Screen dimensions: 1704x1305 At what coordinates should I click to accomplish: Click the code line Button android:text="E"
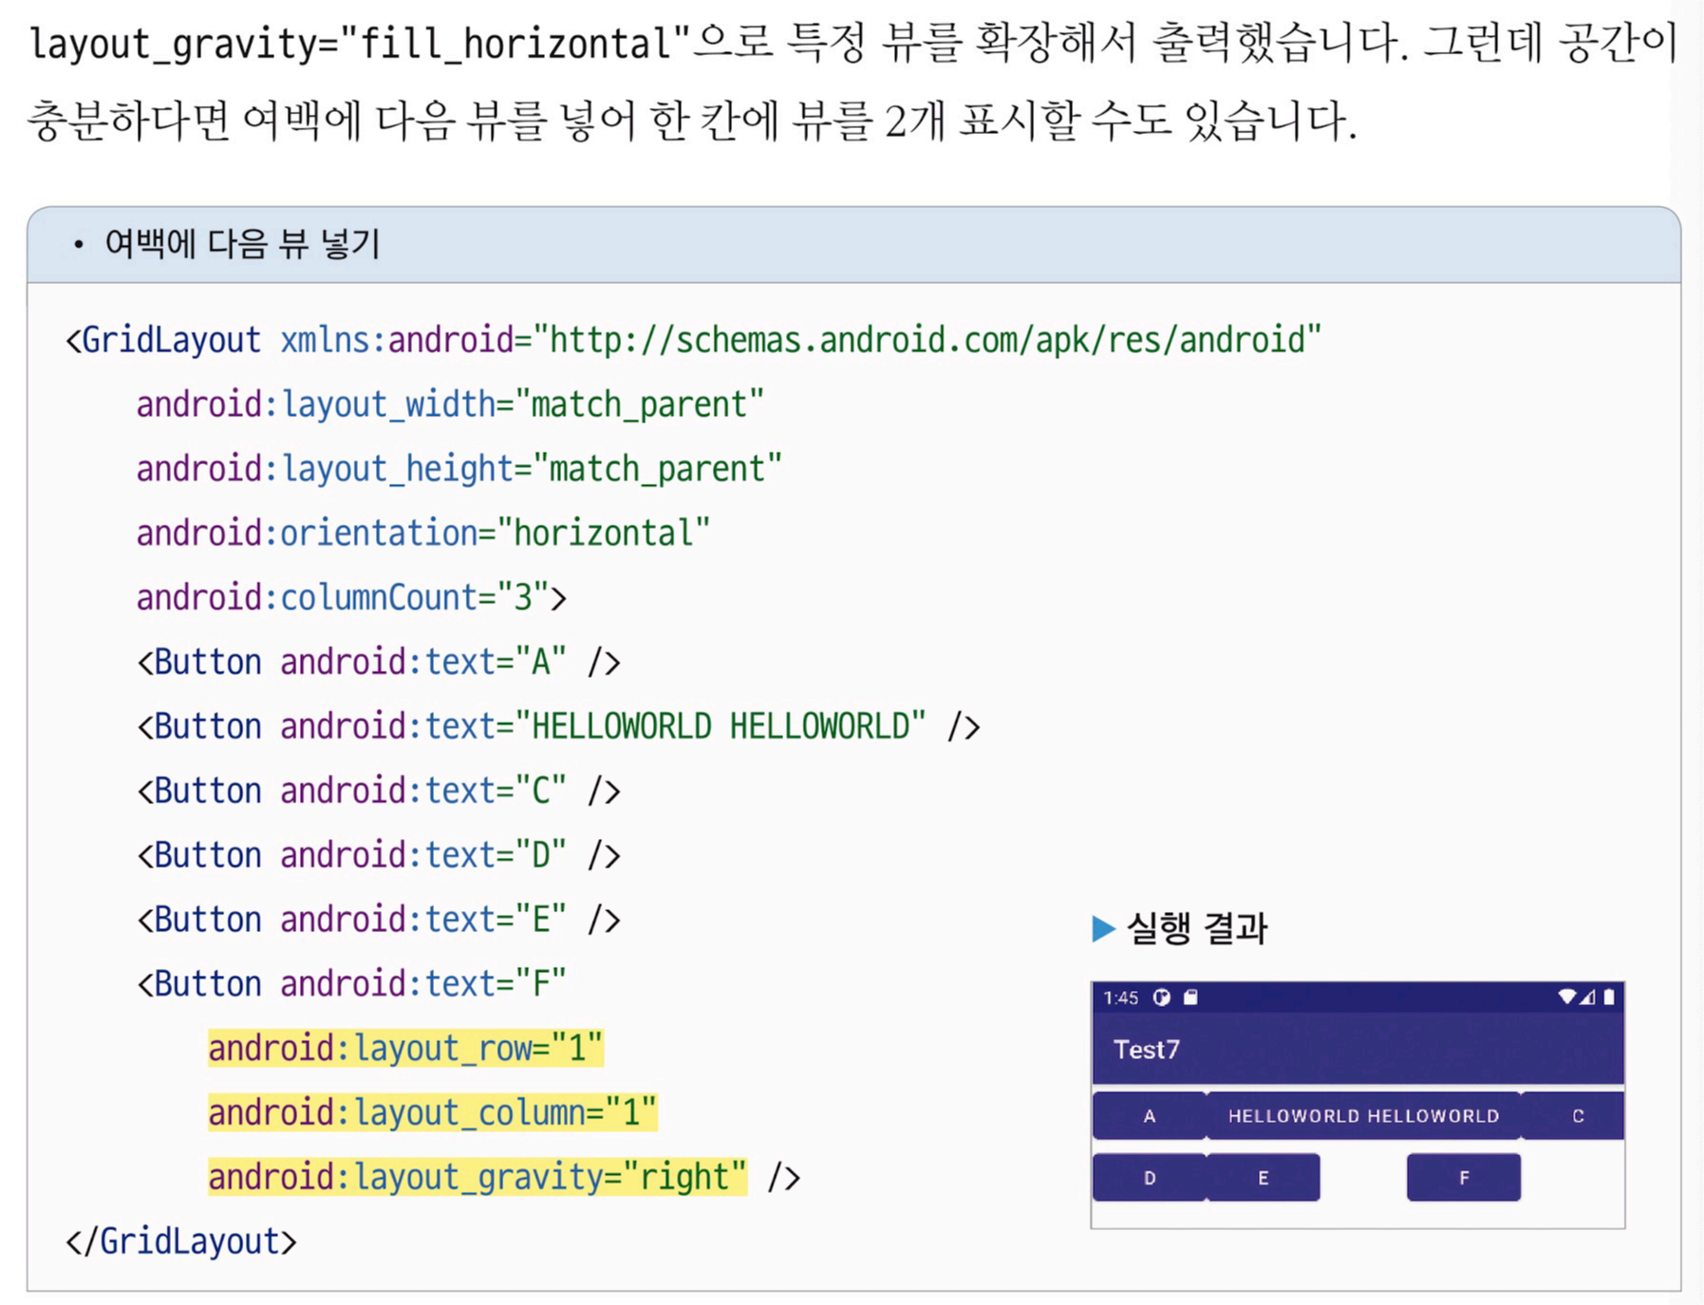(379, 921)
